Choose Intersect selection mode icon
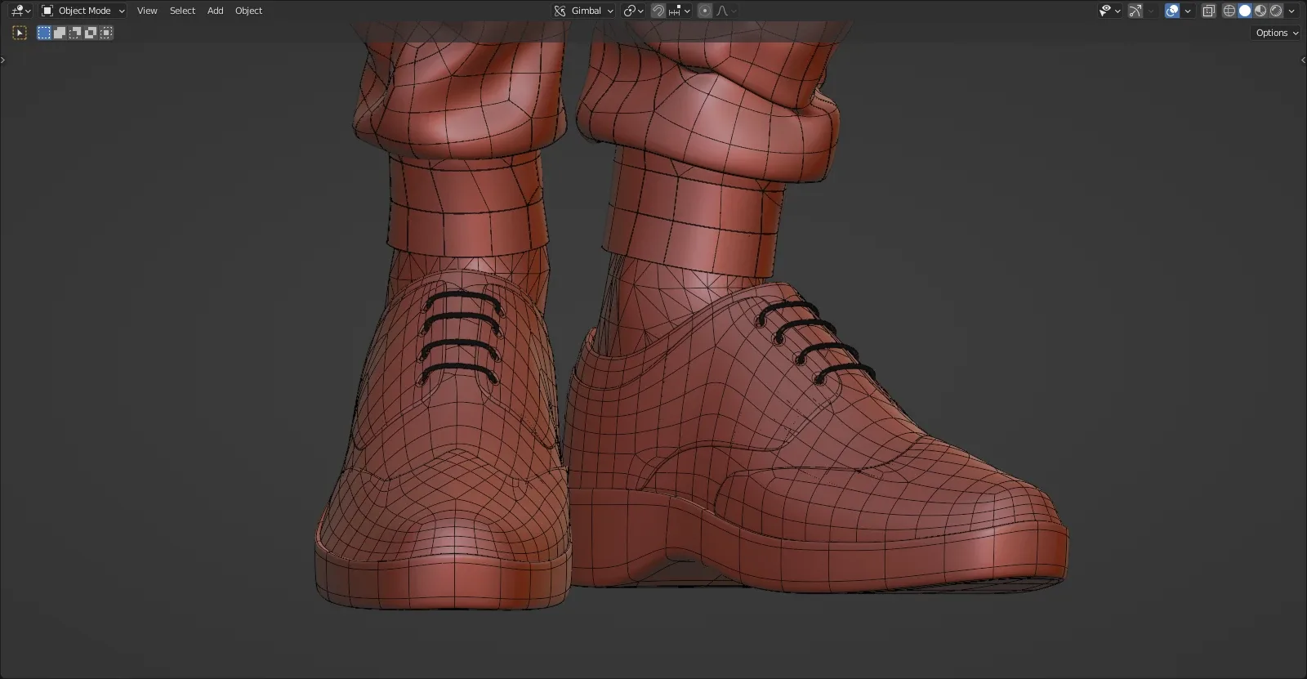This screenshot has width=1307, height=679. coord(106,33)
